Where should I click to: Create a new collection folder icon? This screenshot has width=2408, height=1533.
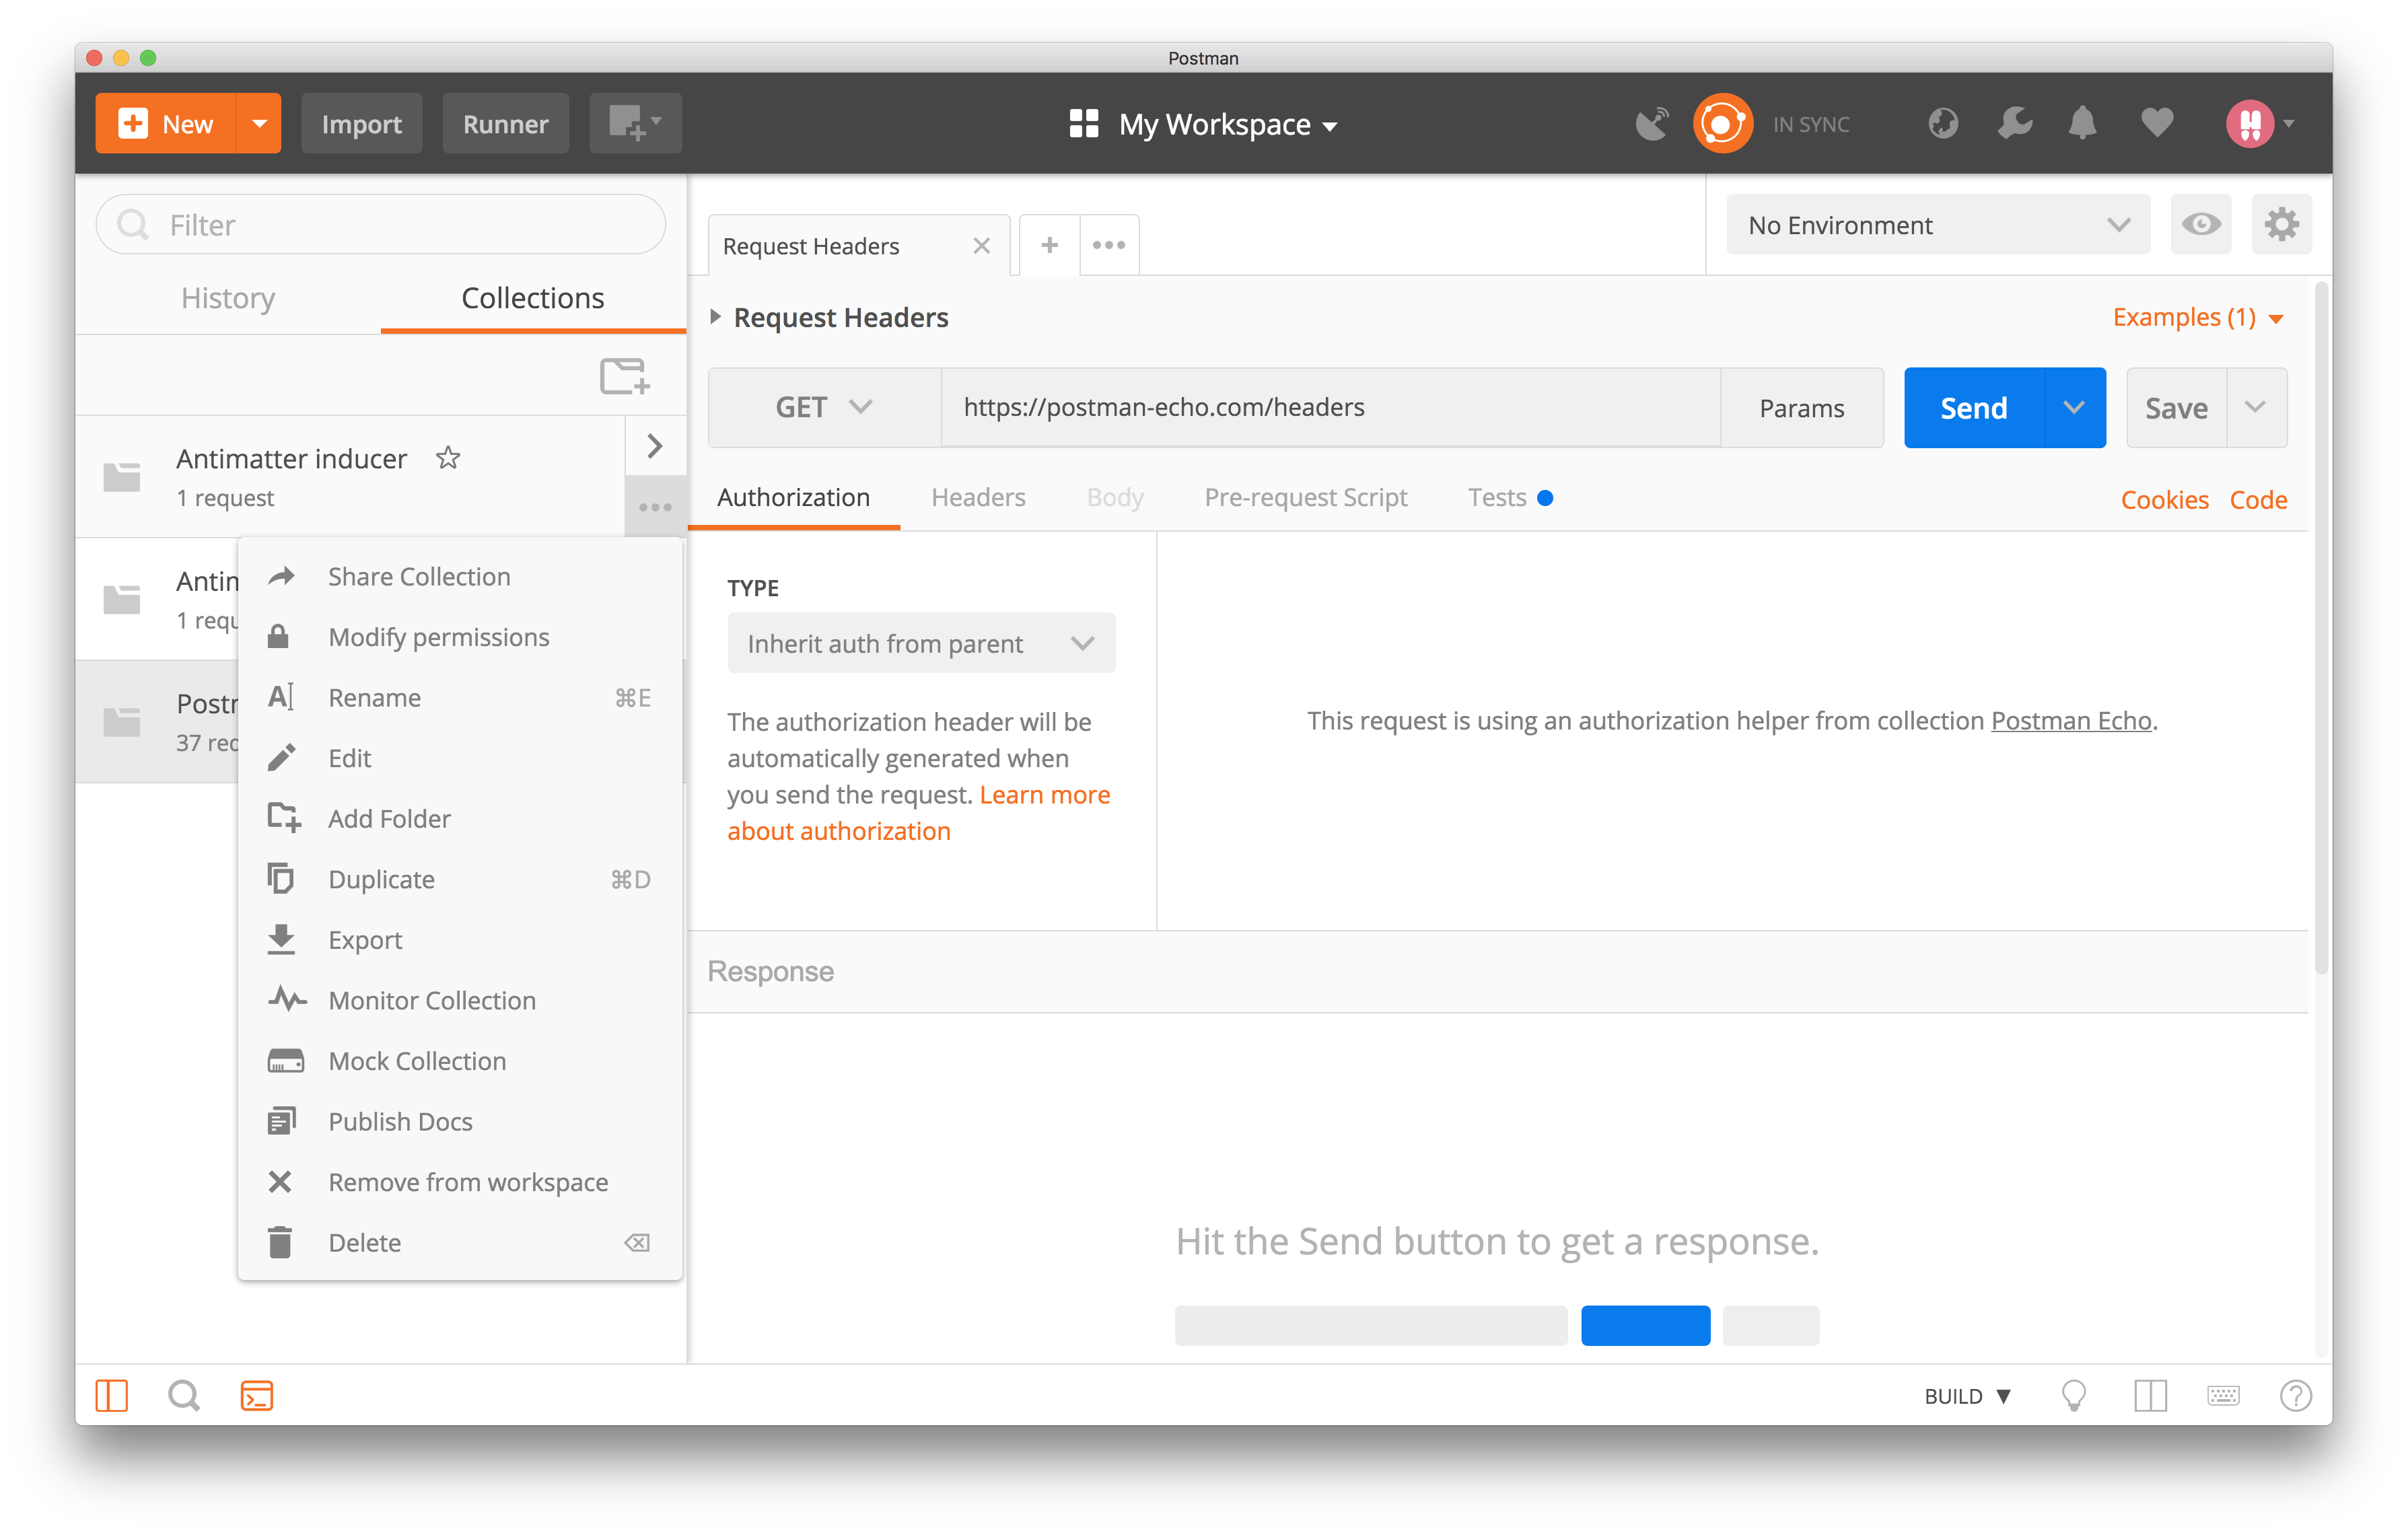click(623, 376)
